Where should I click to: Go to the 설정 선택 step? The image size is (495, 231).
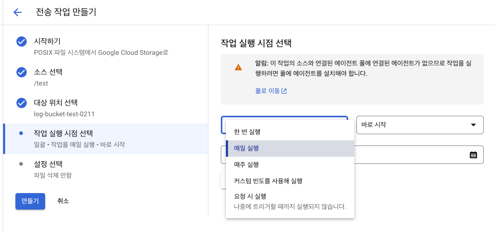[x=48, y=164]
